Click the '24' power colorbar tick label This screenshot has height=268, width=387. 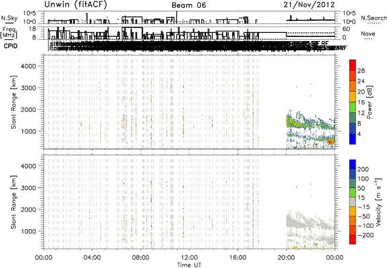tap(361, 81)
